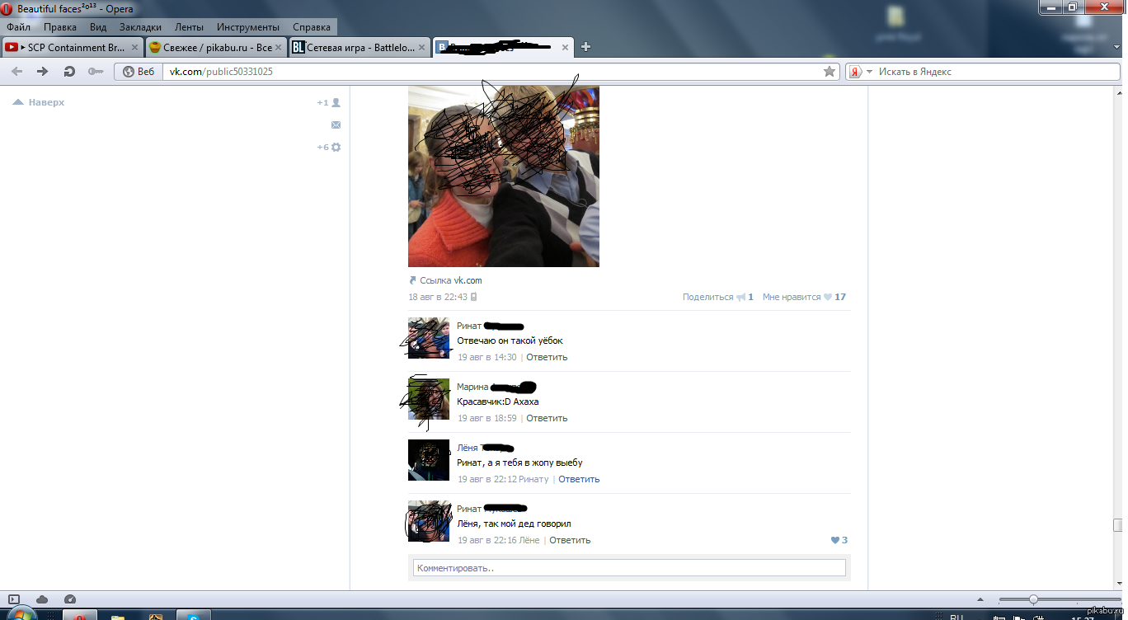
Task: Open Лёня's avatar thumbnail
Action: click(429, 460)
